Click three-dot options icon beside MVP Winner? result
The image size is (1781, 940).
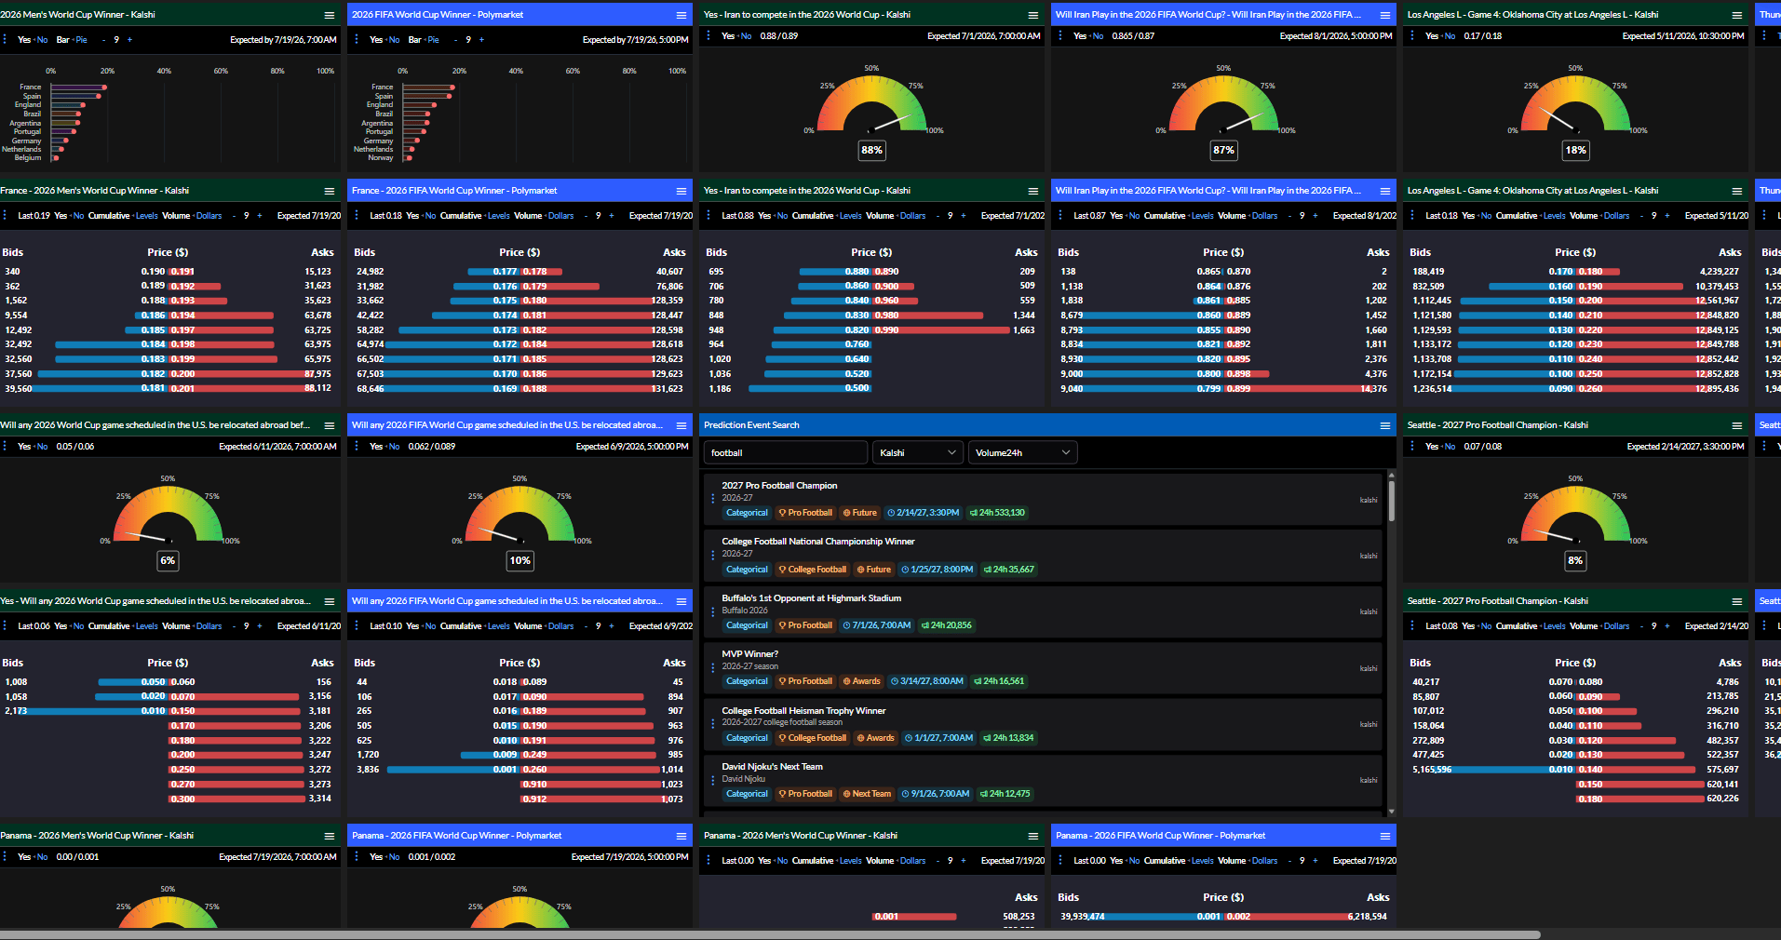pos(713,667)
